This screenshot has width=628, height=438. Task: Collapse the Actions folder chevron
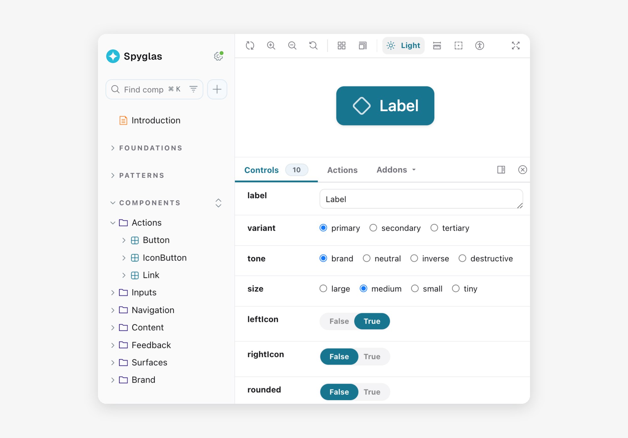[113, 223]
